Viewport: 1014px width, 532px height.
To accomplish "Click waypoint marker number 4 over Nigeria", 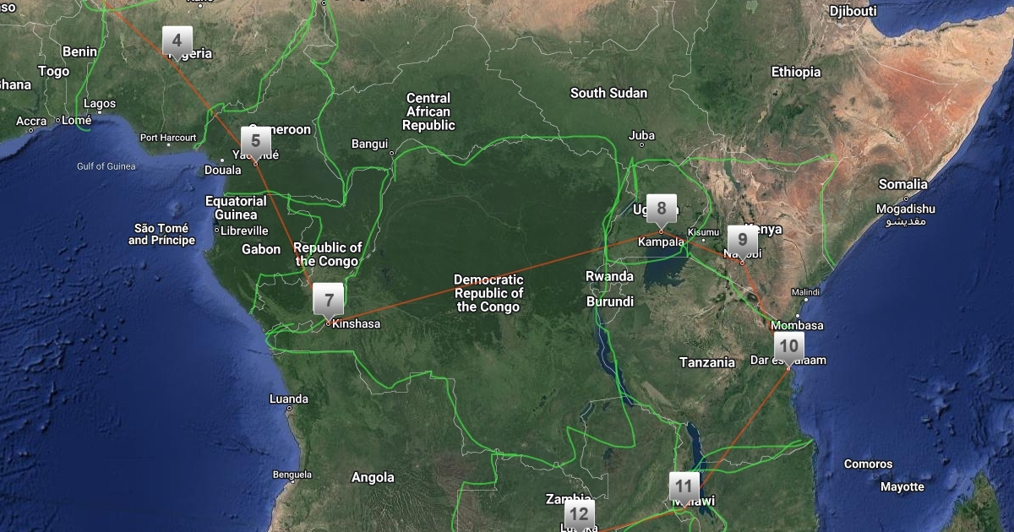I will 177,41.
